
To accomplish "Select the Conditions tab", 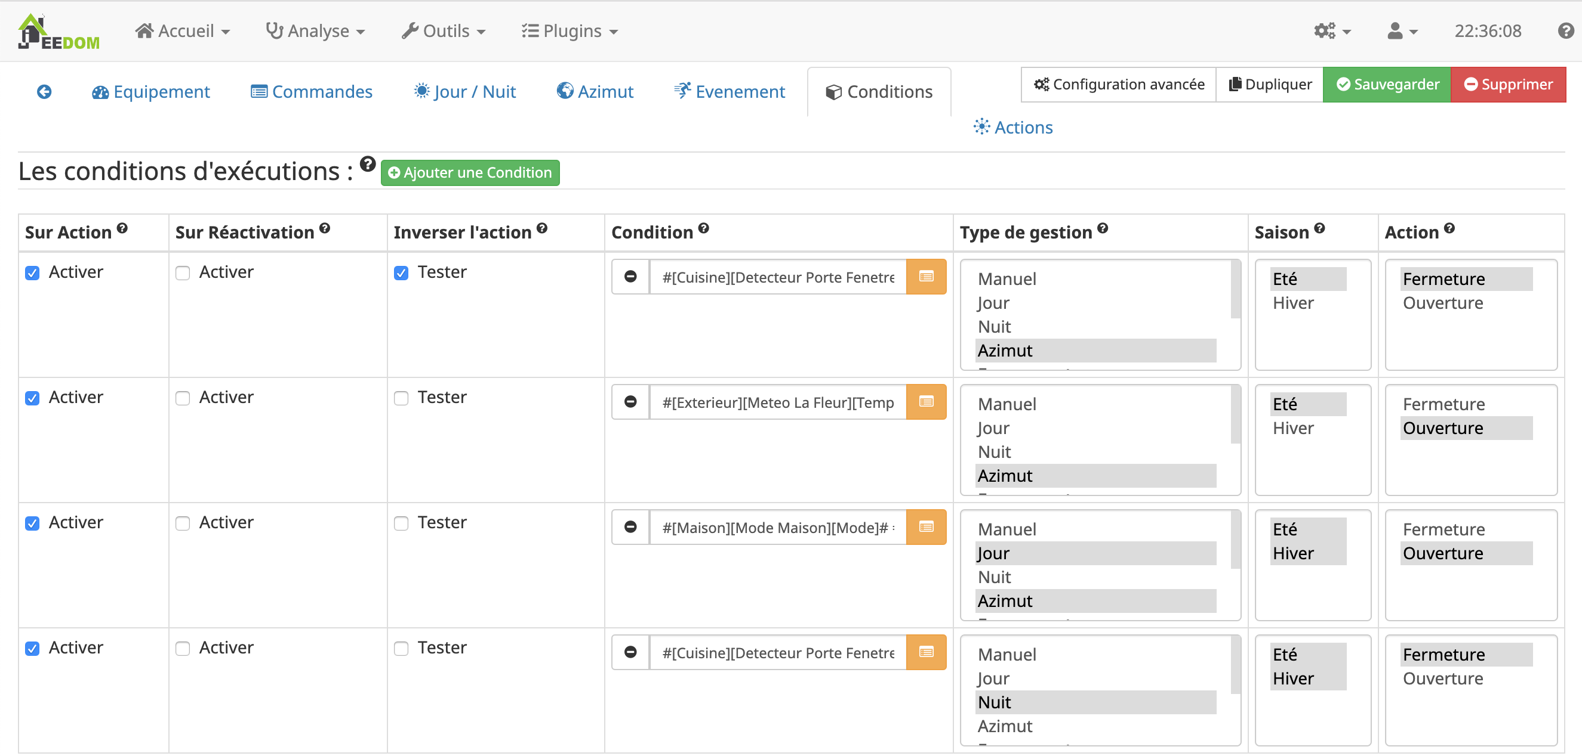I will pos(879,92).
